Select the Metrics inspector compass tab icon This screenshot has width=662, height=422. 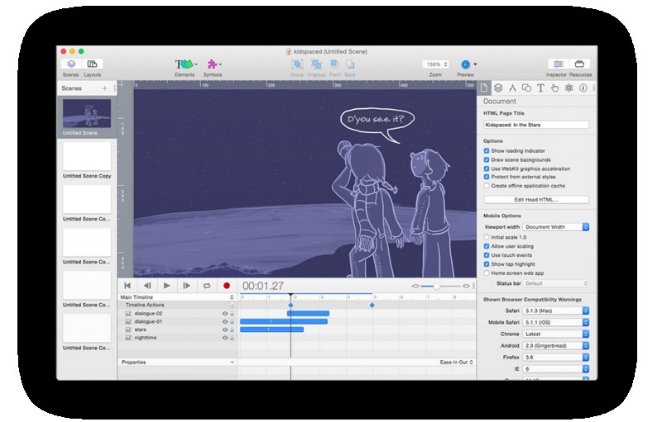[x=512, y=88]
